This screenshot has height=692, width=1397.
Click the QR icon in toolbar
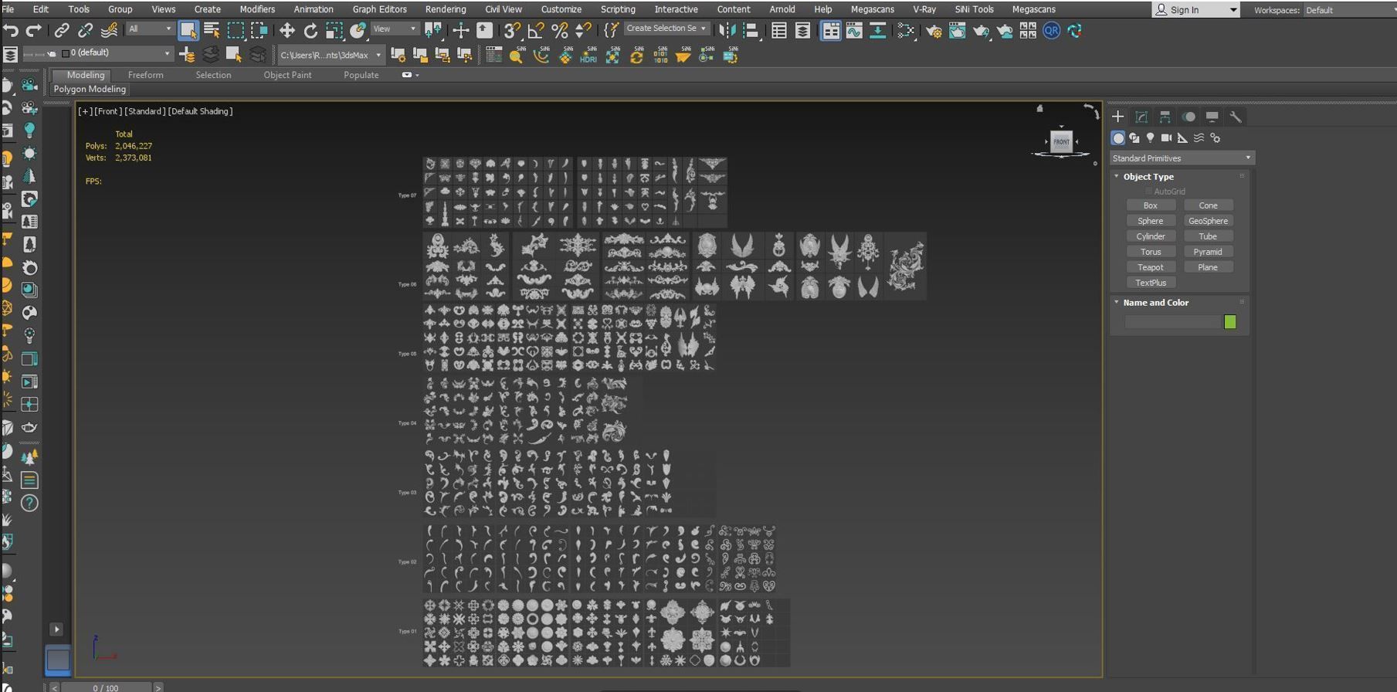coord(1051,30)
